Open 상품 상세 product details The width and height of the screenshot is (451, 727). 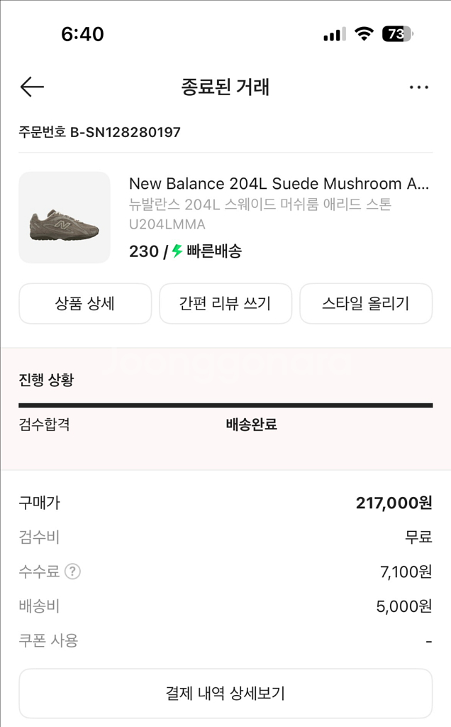(x=85, y=304)
